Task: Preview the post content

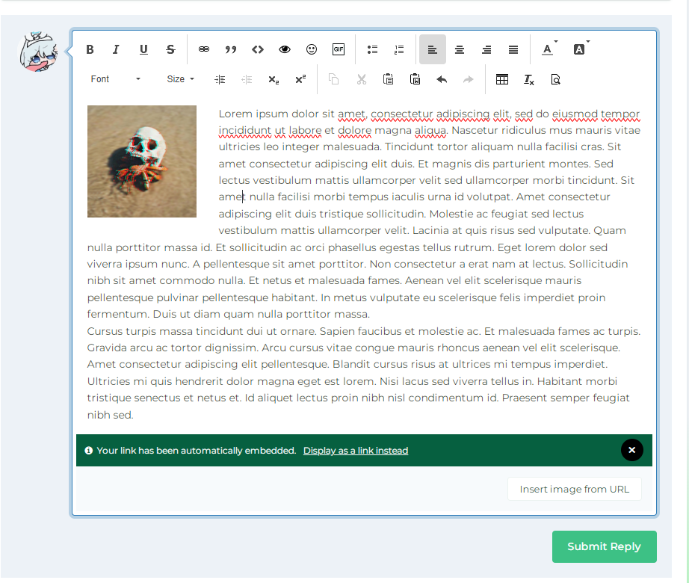Action: [555, 79]
